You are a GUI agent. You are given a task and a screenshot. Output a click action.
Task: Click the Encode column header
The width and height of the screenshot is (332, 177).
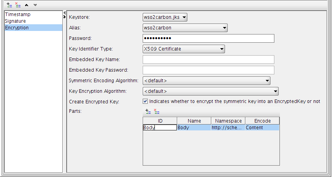coord(262,121)
